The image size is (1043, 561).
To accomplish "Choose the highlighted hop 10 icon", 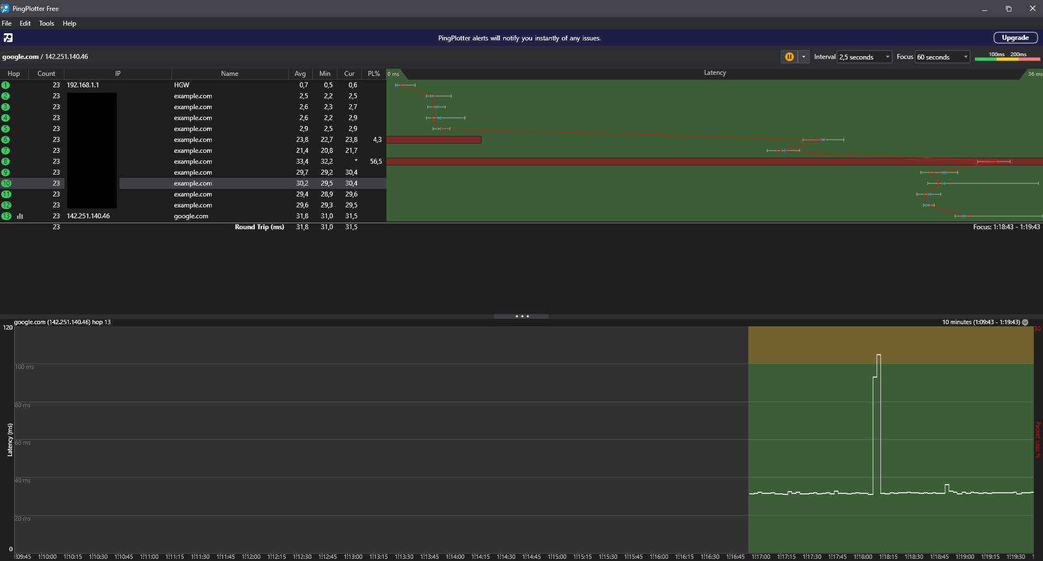I will (x=6, y=183).
